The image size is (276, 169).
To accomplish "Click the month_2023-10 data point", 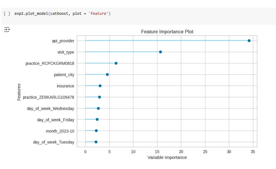I will pos(96,131).
